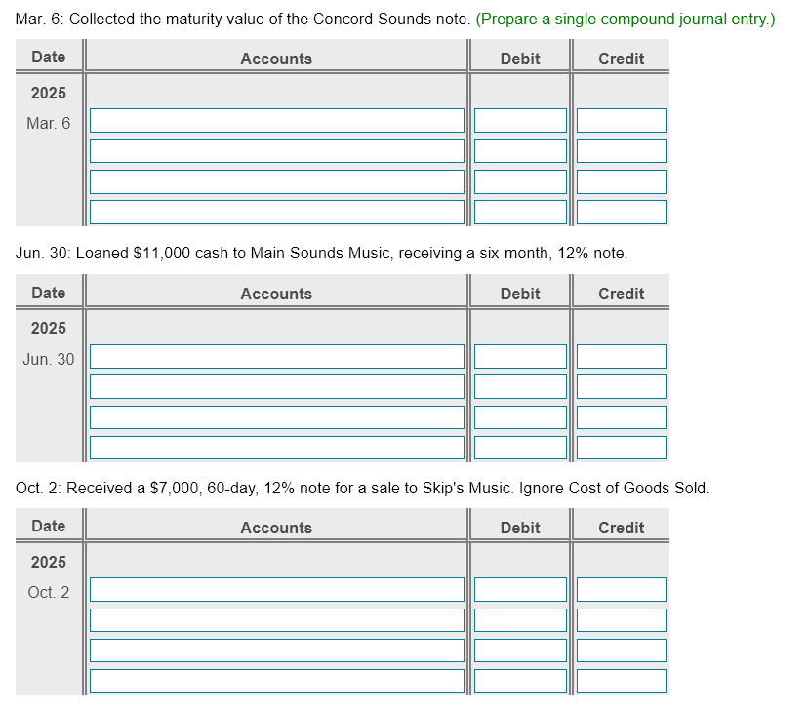Click the last Credit box in Mar. 6 table
Screen dimensions: 808x707
tap(621, 211)
